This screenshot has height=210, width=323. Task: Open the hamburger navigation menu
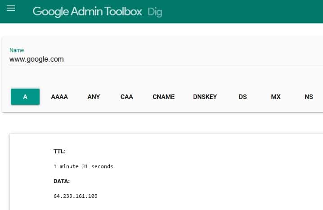(x=11, y=8)
